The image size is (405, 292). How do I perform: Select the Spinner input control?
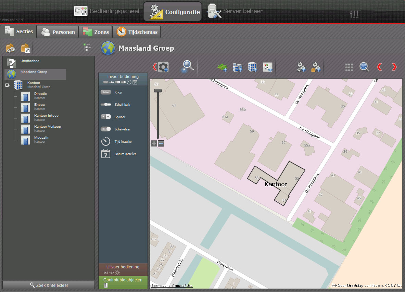[106, 117]
